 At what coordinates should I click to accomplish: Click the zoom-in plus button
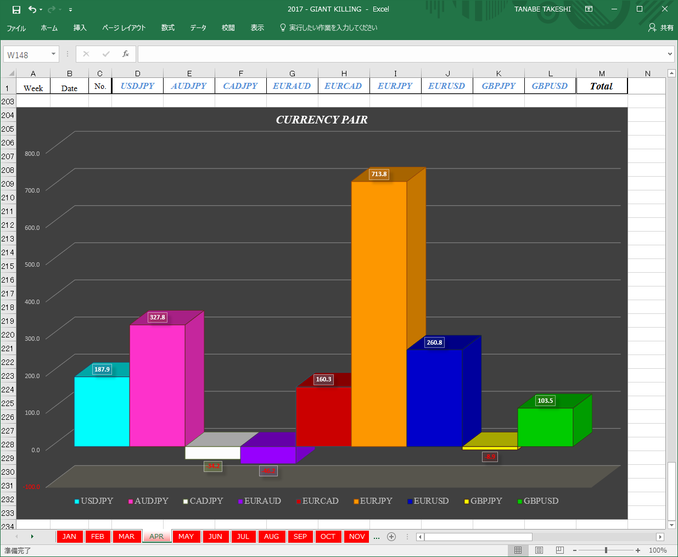638,550
